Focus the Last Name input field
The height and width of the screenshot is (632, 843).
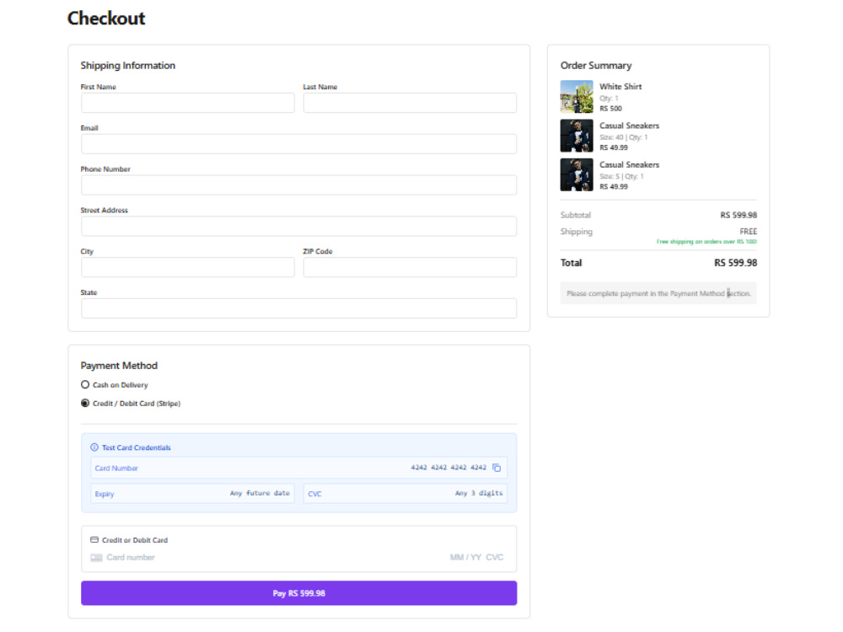(x=410, y=103)
